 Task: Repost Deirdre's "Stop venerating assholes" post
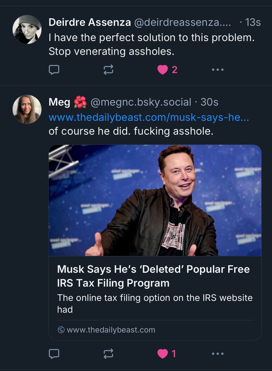point(108,69)
